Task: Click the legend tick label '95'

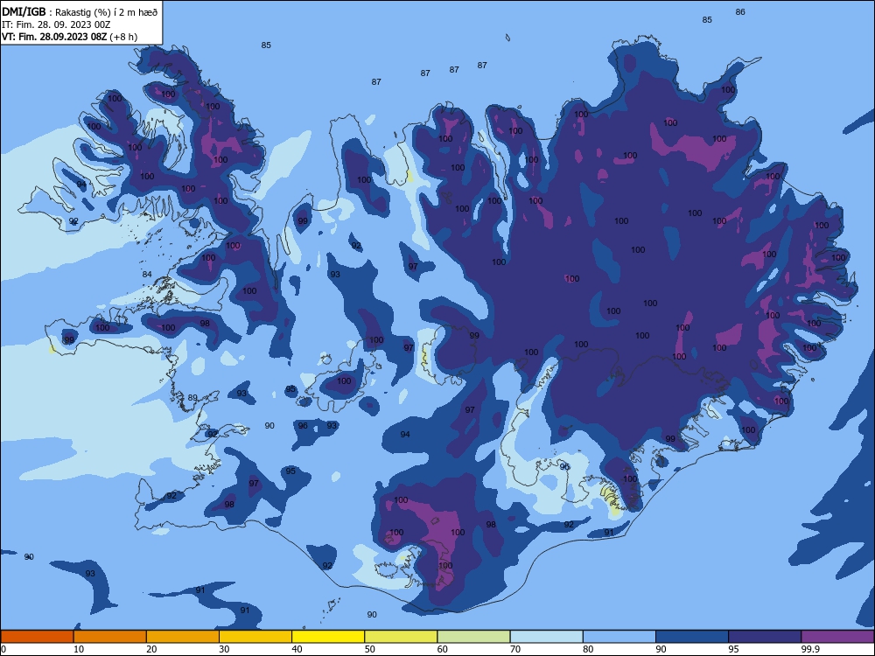Action: click(734, 649)
